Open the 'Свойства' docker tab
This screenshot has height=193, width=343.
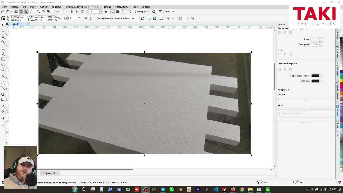point(337,52)
